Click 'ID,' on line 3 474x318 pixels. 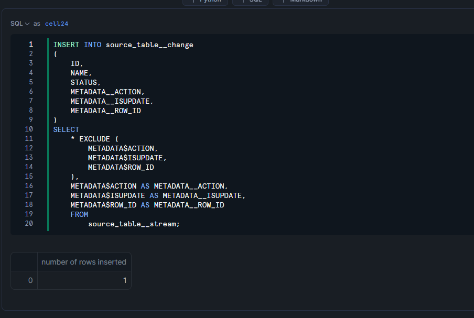[x=77, y=64]
